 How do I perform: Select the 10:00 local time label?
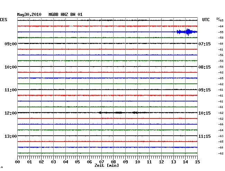[x=11, y=67]
